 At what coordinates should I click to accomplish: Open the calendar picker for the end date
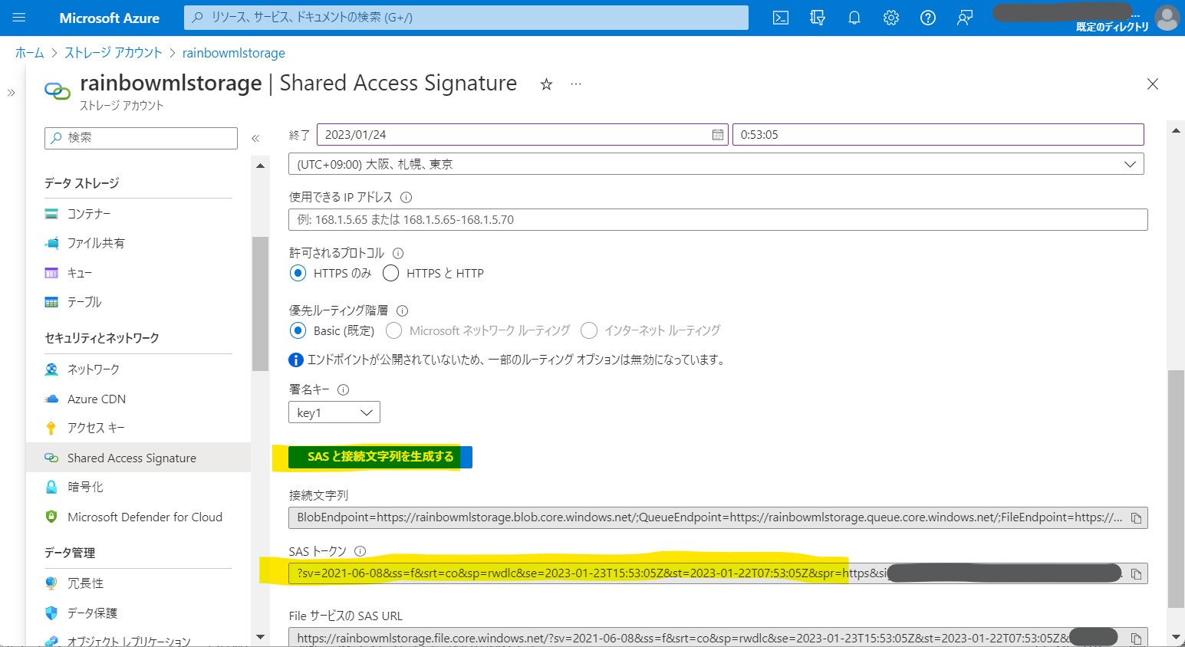[718, 135]
